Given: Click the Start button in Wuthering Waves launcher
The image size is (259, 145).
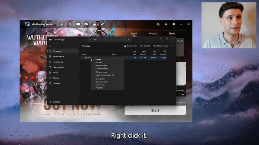Looking at the screenshot, I should pyautogui.click(x=155, y=110).
